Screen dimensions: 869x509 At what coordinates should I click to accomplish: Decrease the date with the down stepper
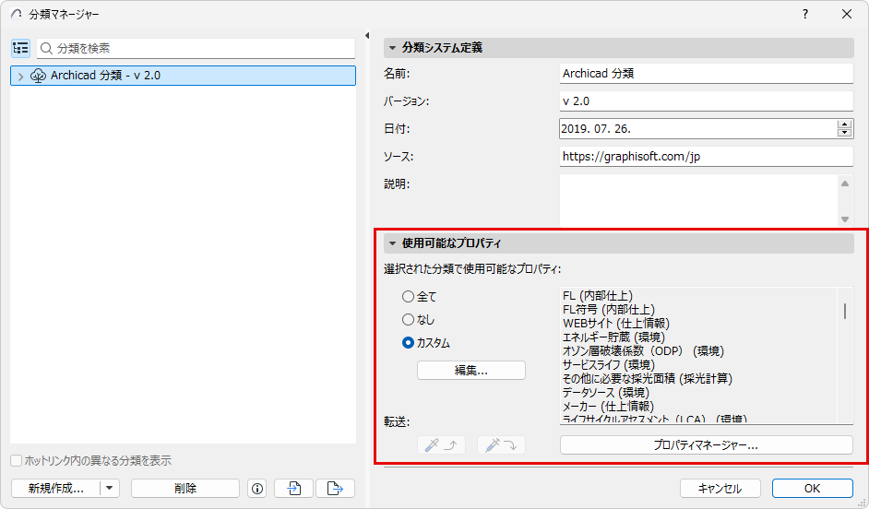click(x=845, y=133)
